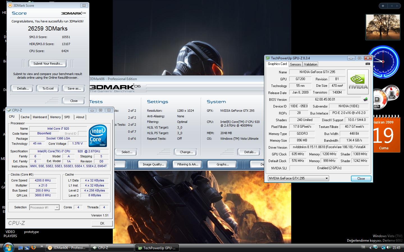Click Details button under System in 3DMark06

pos(250,152)
